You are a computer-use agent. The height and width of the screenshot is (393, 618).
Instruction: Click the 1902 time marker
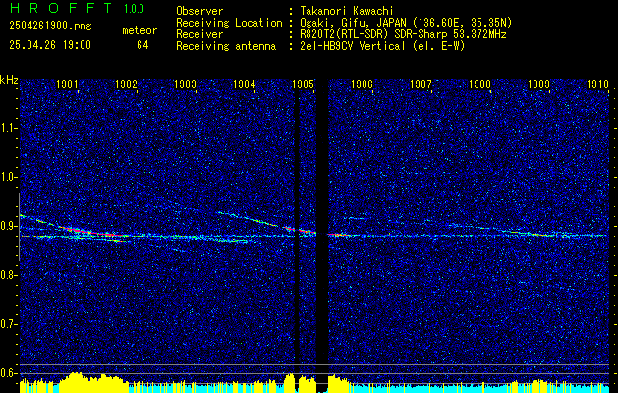coord(126,84)
